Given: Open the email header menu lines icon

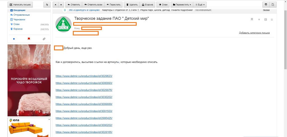Looking at the screenshot, I should coord(272,19).
